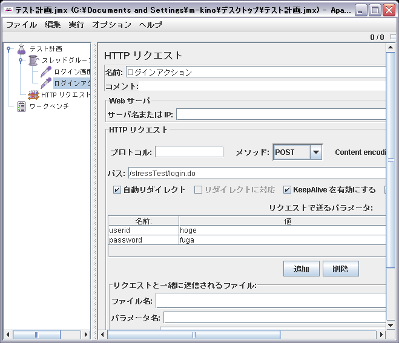Enable the リダイレクトに対応 checkbox

(199, 190)
